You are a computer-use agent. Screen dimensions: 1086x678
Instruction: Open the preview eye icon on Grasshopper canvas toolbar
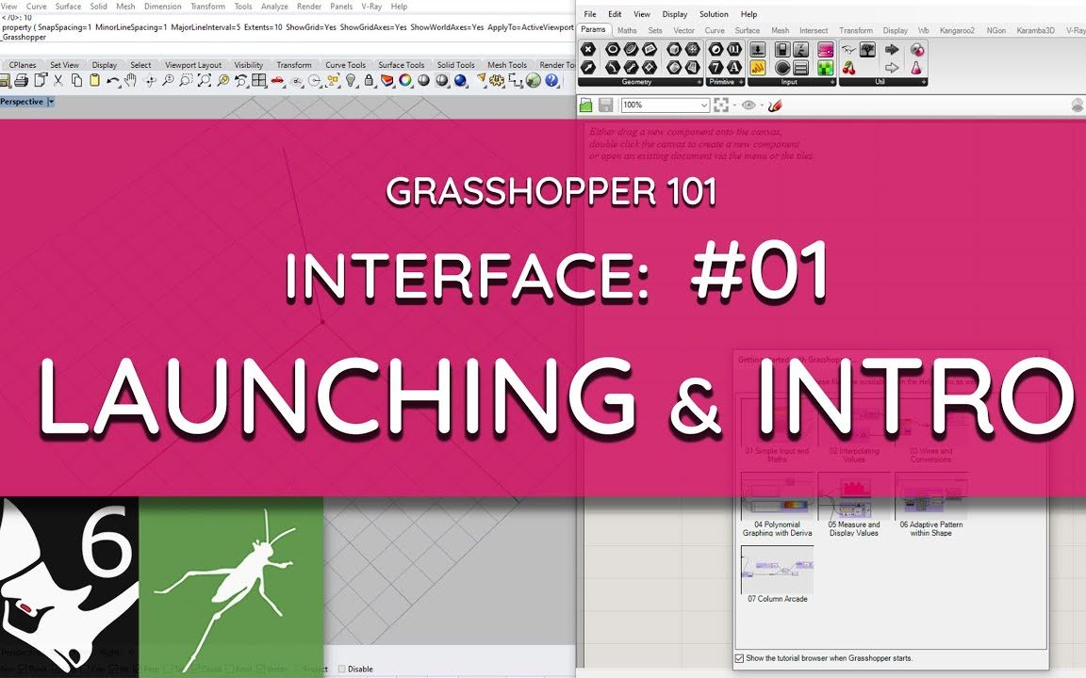pos(749,105)
